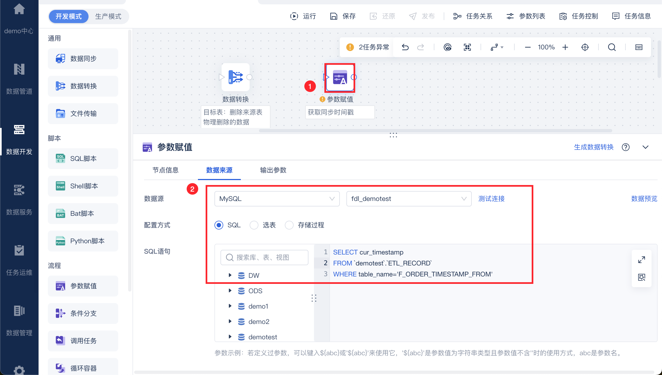Click the zoom-in plus icon

[x=565, y=47]
